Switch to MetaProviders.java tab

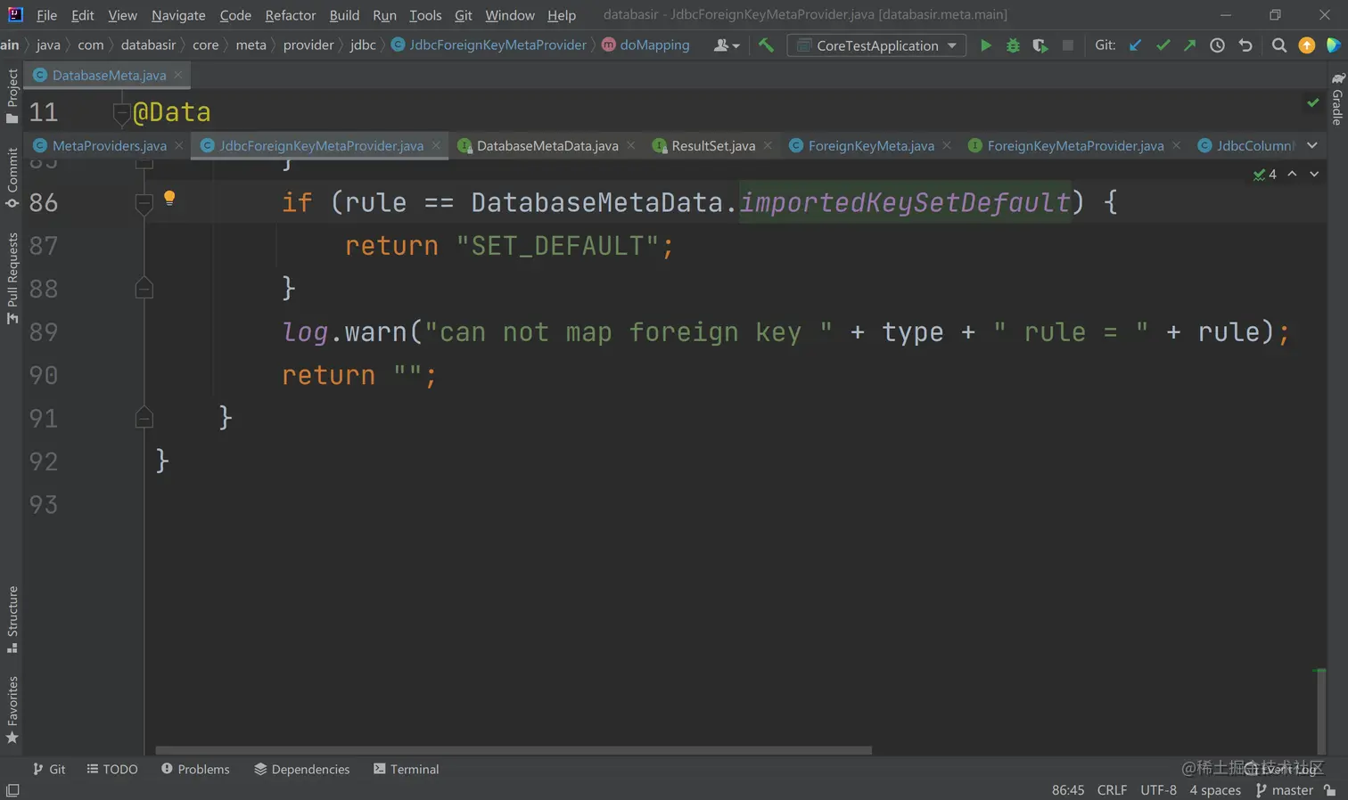109,145
